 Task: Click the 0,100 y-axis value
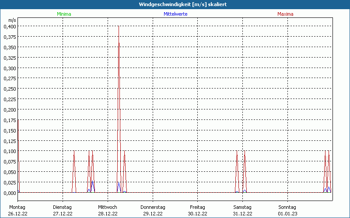pos(10,151)
